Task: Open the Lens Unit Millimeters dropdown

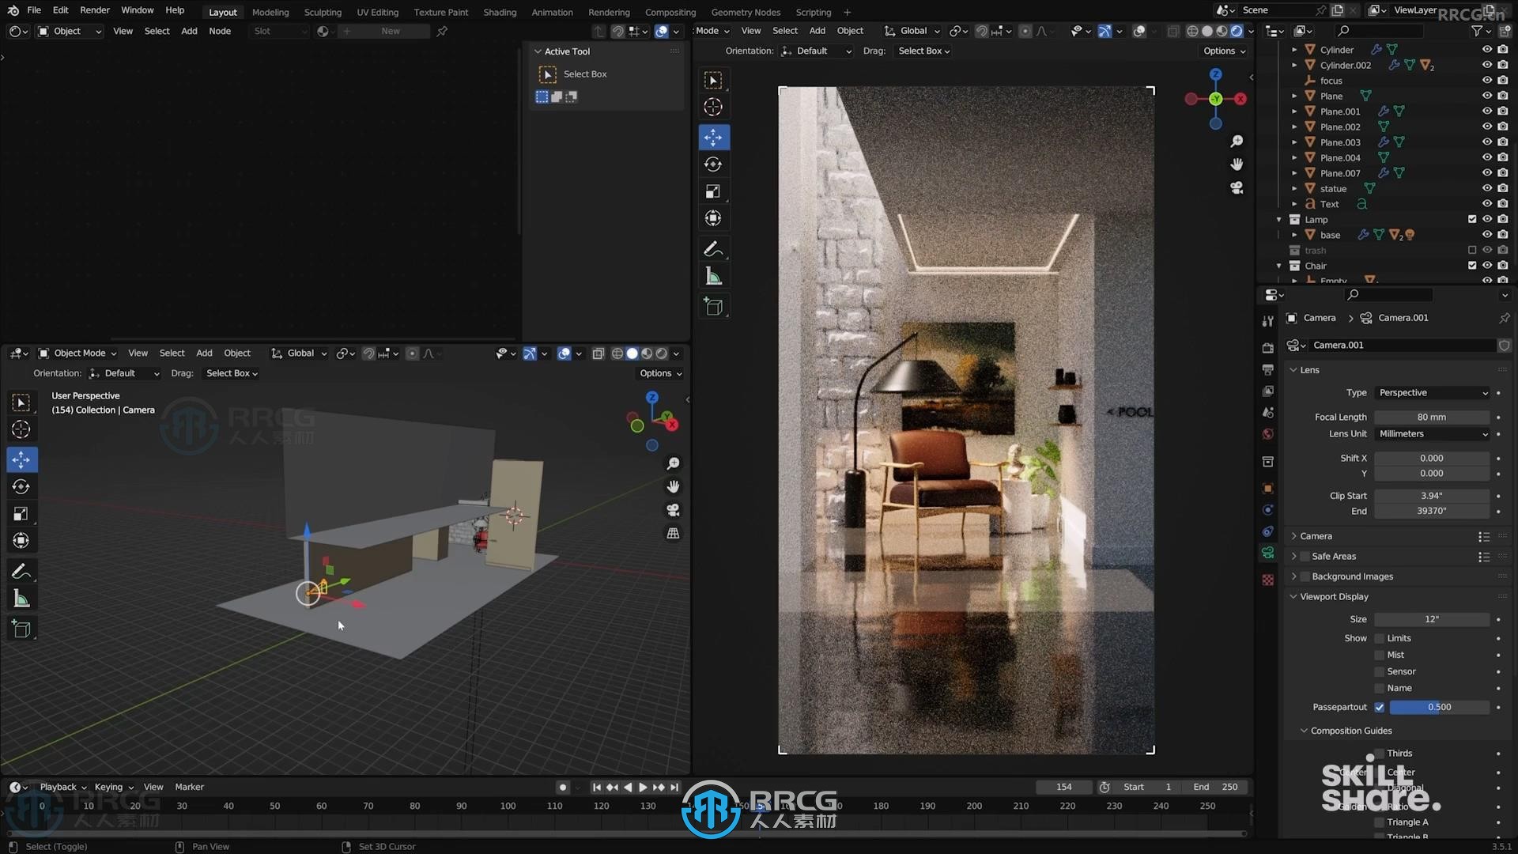Action: (x=1433, y=434)
